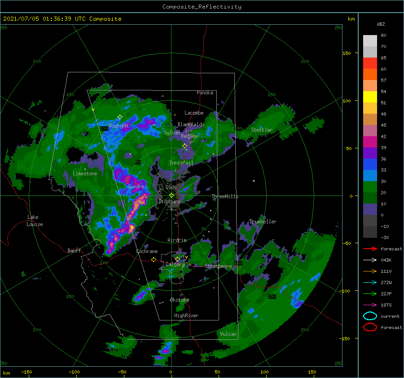
Task: Click the Sylvan label
Action: [172, 133]
